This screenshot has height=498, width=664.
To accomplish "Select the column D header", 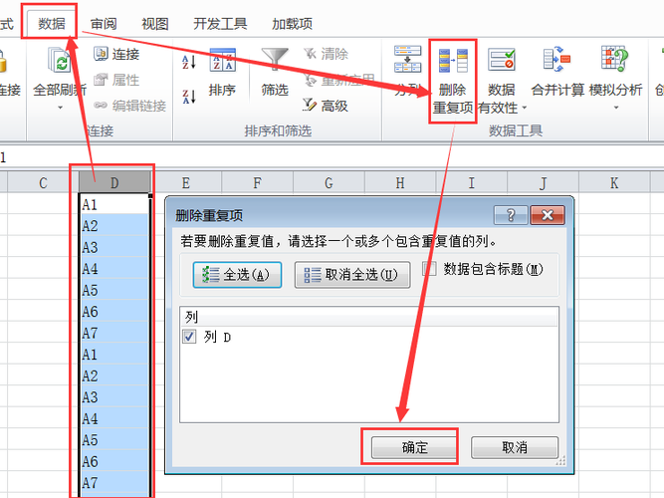I will tap(114, 183).
